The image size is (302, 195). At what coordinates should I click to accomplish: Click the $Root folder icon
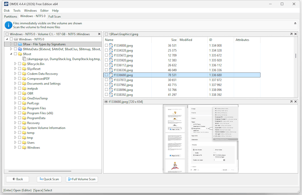click(x=20, y=54)
